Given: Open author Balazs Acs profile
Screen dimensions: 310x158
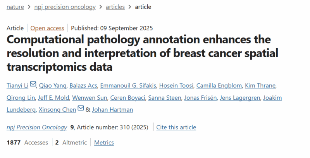Looking at the screenshot, I should (x=83, y=85).
